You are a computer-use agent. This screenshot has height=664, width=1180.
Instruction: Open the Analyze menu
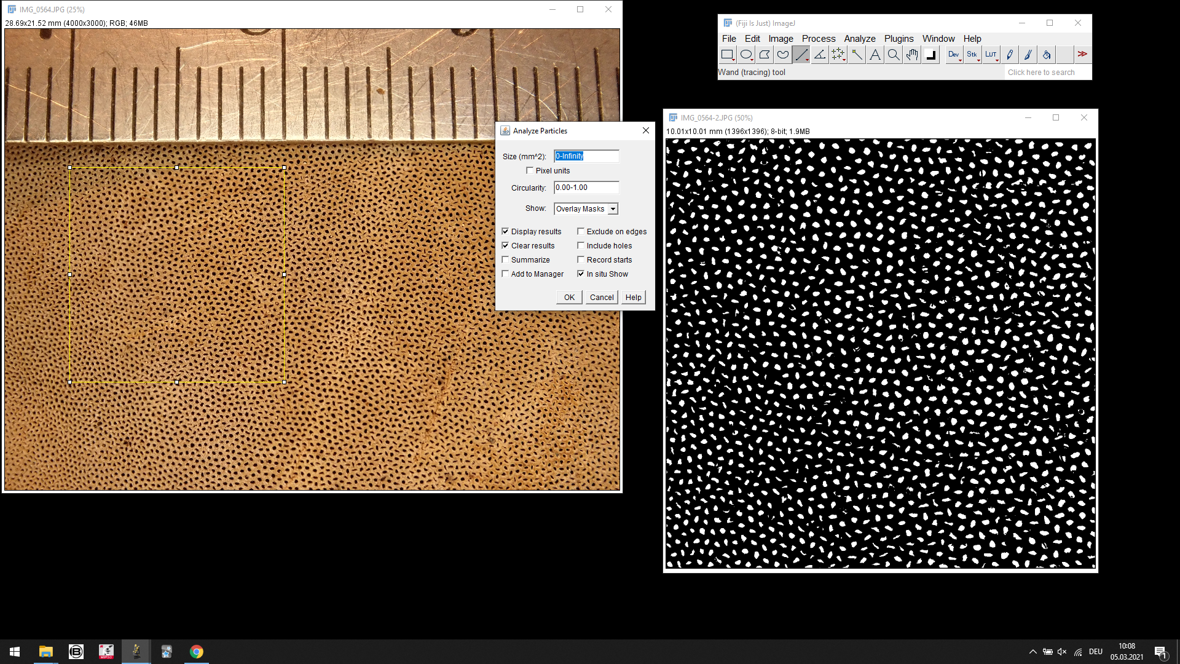tap(859, 39)
